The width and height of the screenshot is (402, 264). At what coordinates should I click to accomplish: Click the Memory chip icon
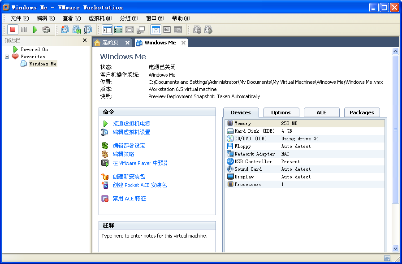(230, 123)
